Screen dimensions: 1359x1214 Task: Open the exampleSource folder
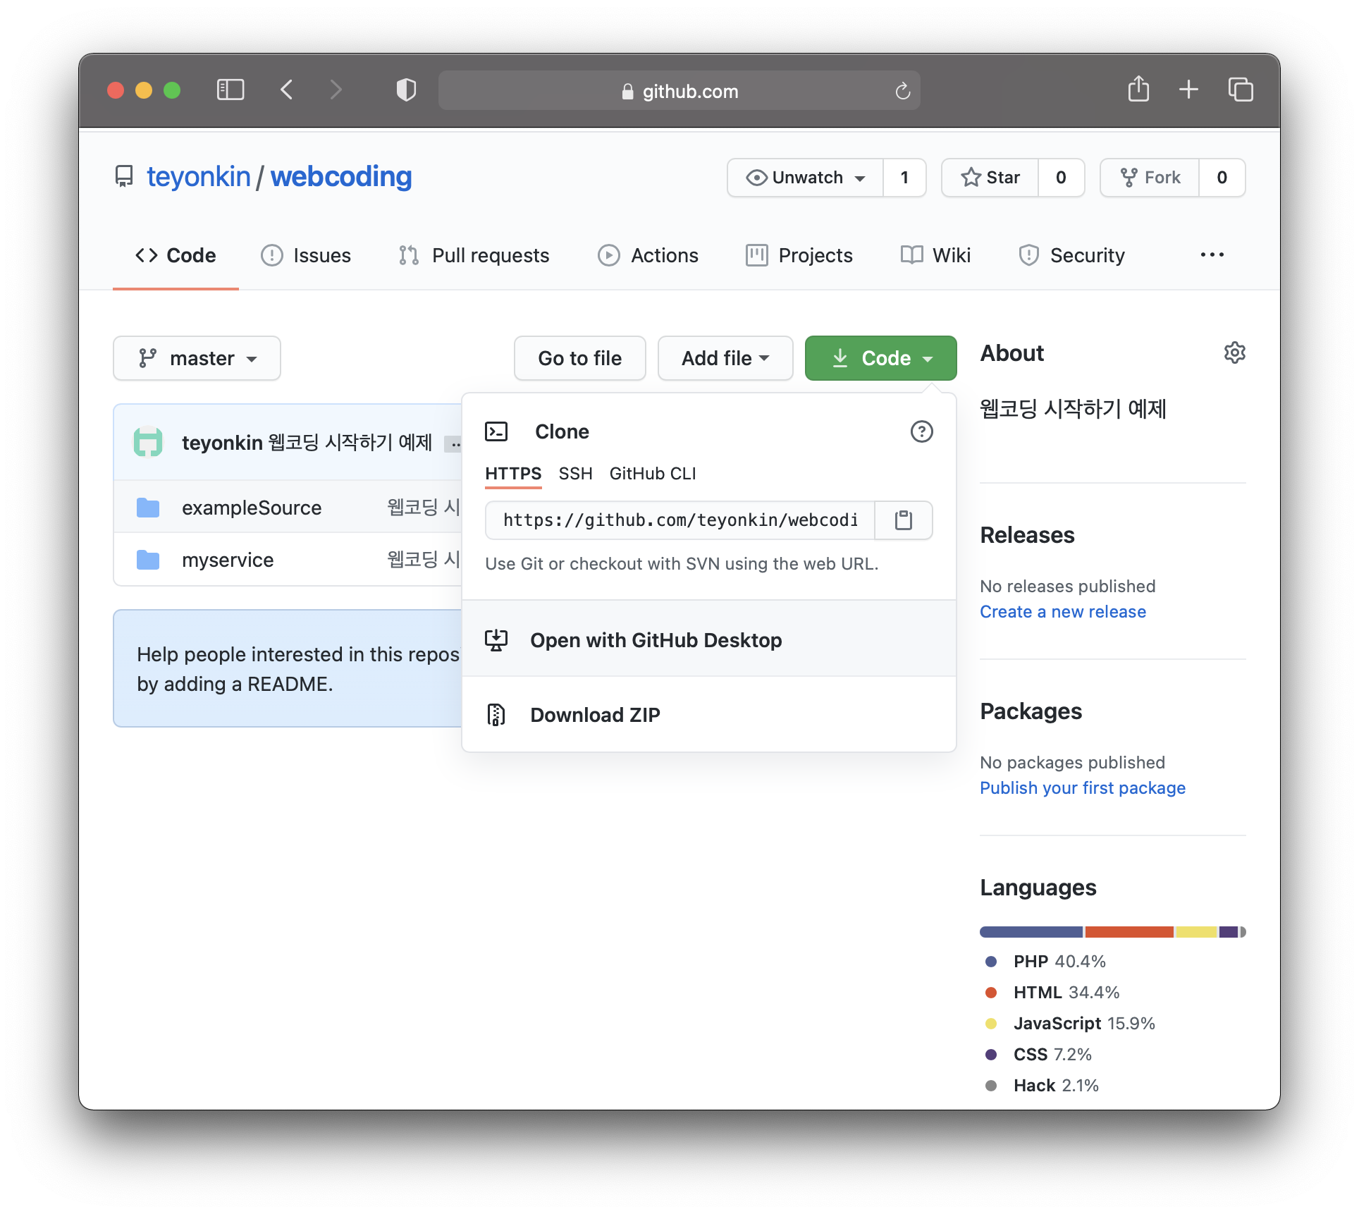252,508
